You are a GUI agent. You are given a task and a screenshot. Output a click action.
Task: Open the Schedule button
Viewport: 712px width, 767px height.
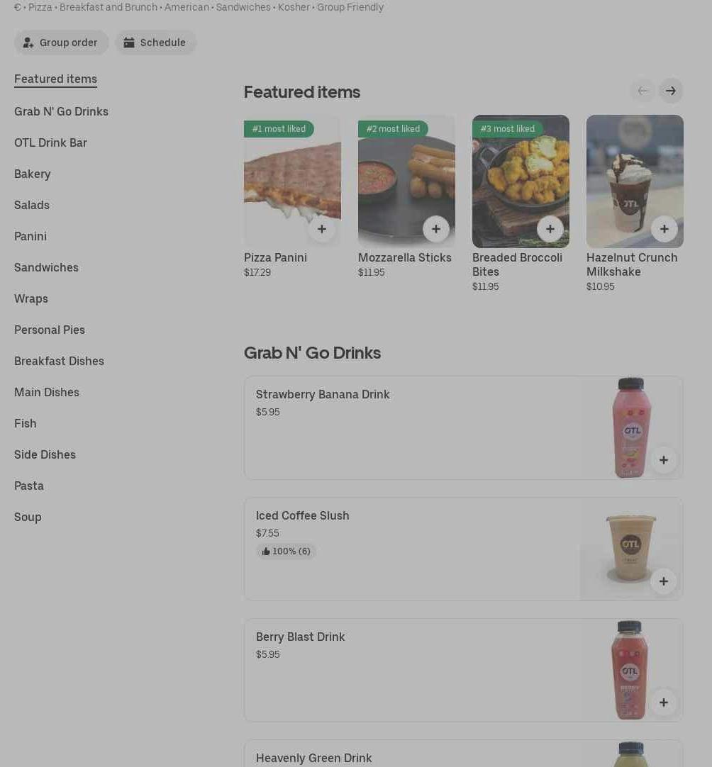tap(155, 43)
